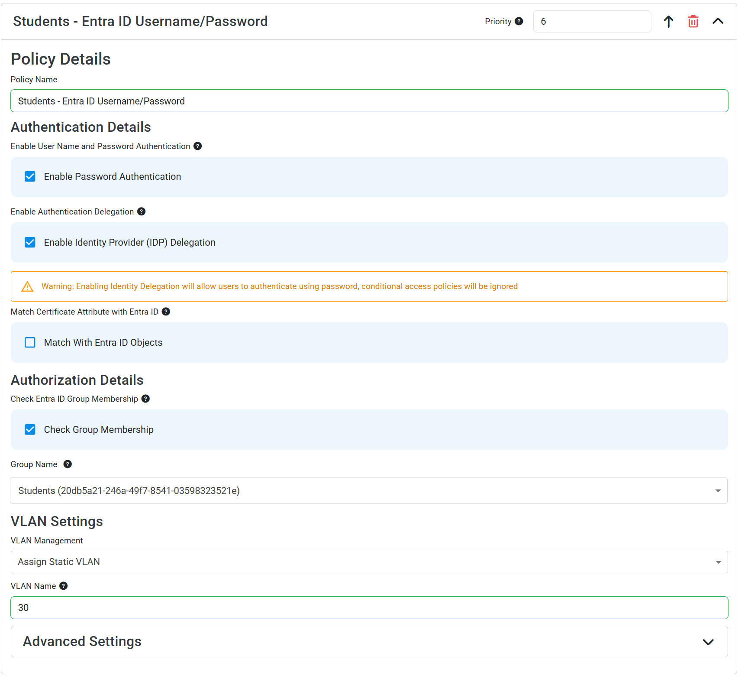Click the Enable Authentication Delegation help icon

click(141, 211)
